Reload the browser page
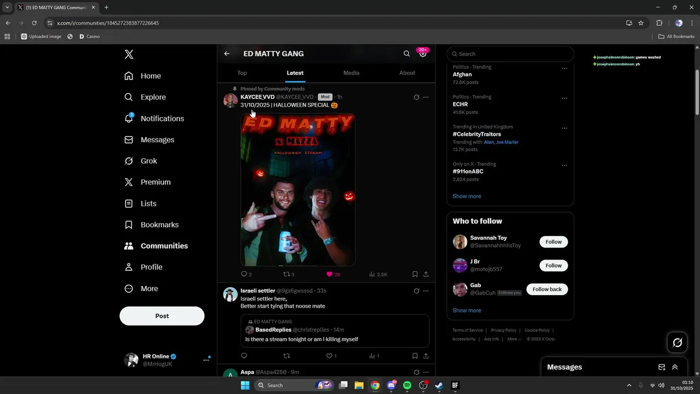The width and height of the screenshot is (700, 394). click(34, 23)
